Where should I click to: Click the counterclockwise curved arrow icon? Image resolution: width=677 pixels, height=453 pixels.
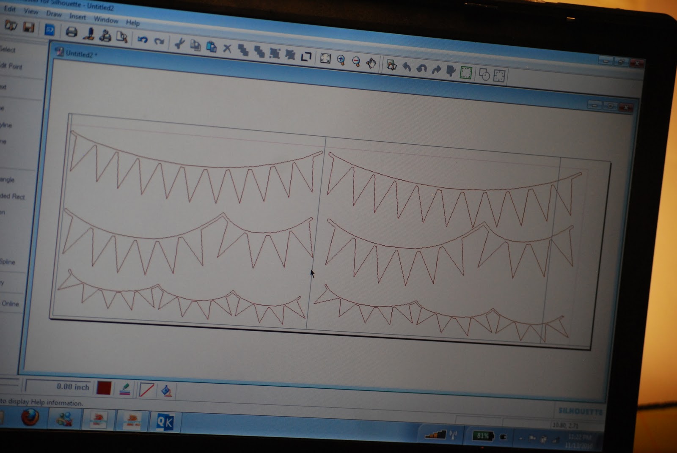421,69
